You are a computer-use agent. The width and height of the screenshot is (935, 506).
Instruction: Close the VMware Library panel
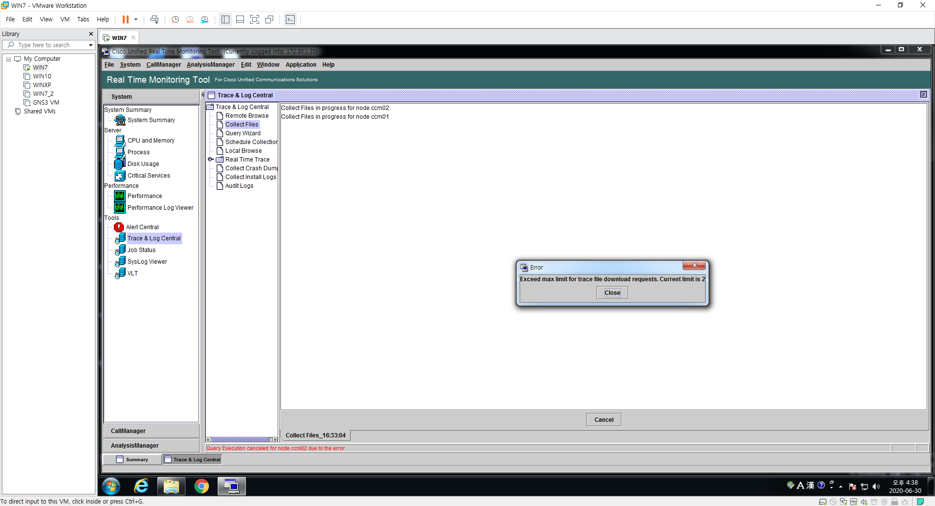(91, 34)
